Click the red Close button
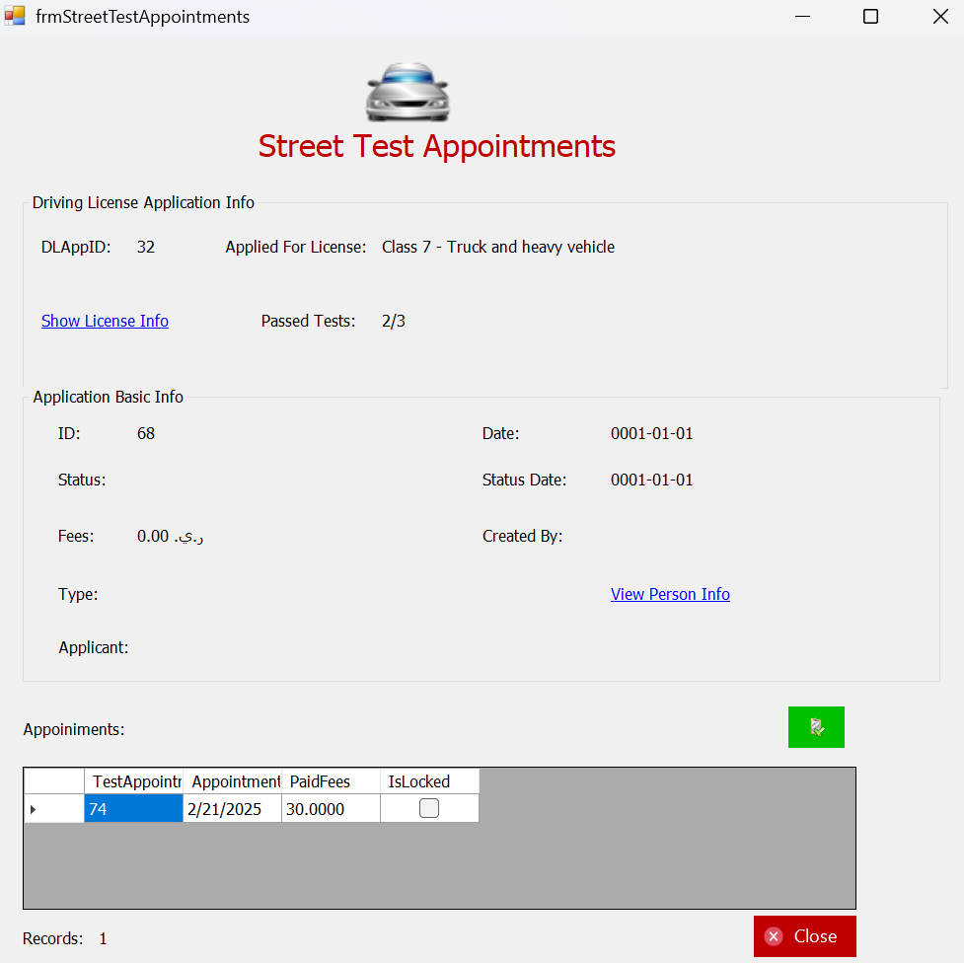This screenshot has width=964, height=963. pos(805,936)
